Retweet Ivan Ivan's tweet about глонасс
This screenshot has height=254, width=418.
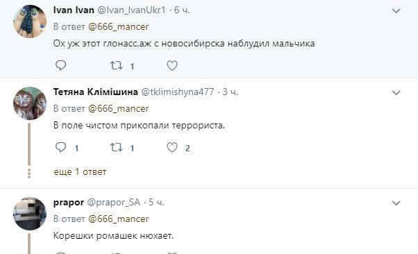(x=117, y=65)
